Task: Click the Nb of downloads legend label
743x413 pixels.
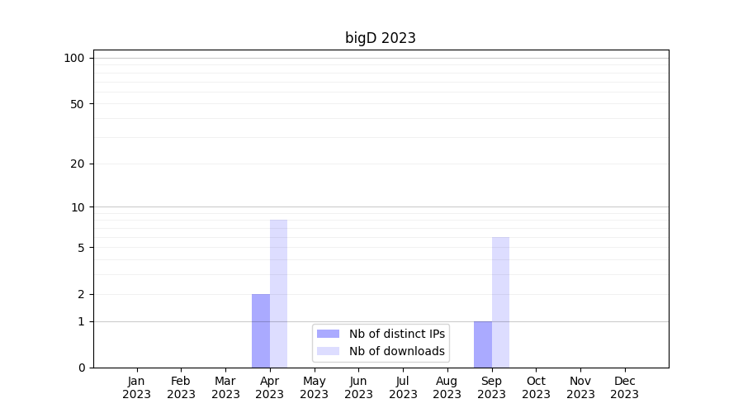Action: click(x=396, y=351)
